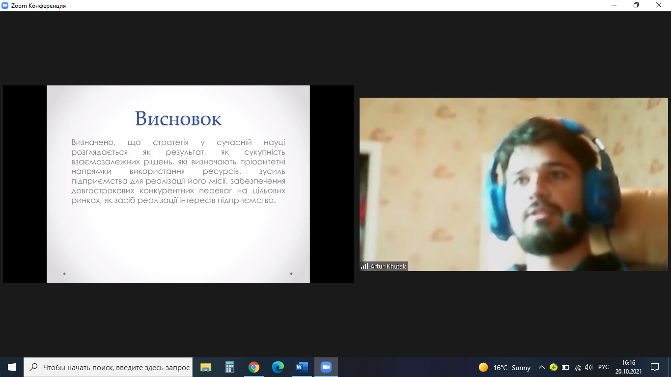Open Google Chrome from taskbar
The height and width of the screenshot is (377, 671).
(x=254, y=367)
